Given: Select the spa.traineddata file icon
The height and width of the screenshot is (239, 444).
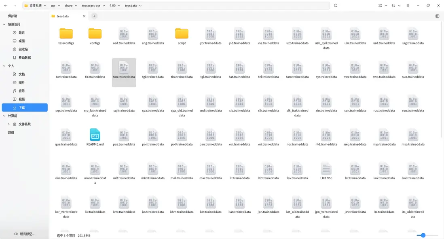Looking at the screenshot, I should [152, 101].
